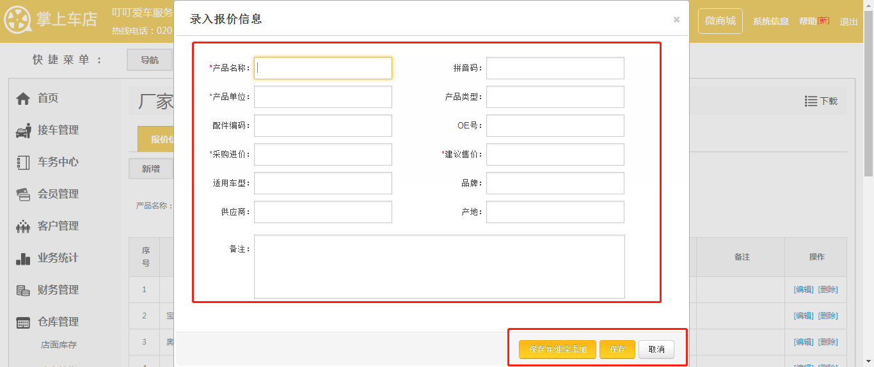The height and width of the screenshot is (367, 874).
Task: Focus the 产品名称 input field
Action: pyautogui.click(x=322, y=68)
